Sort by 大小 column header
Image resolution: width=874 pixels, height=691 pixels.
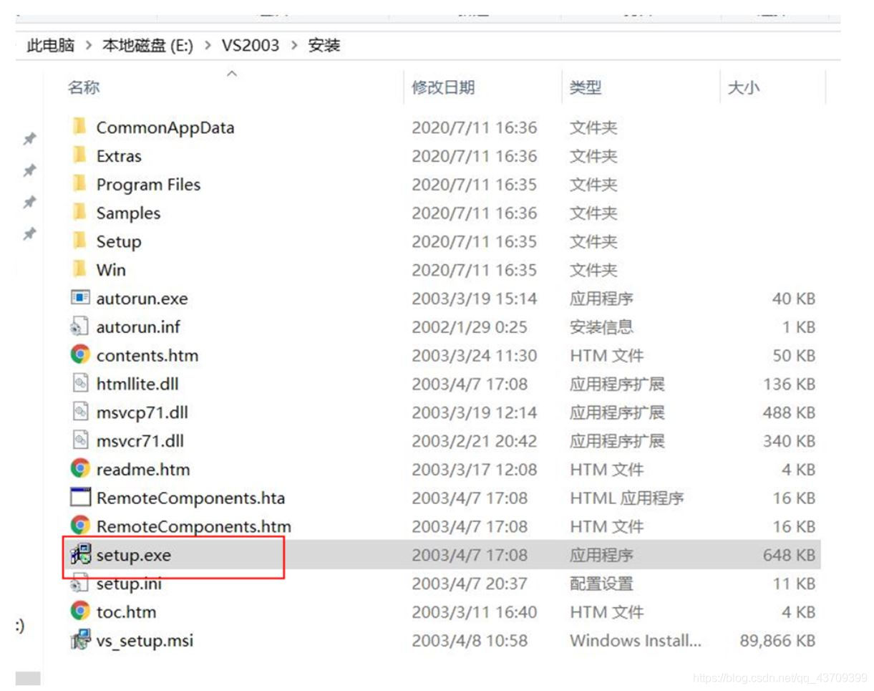click(x=744, y=87)
